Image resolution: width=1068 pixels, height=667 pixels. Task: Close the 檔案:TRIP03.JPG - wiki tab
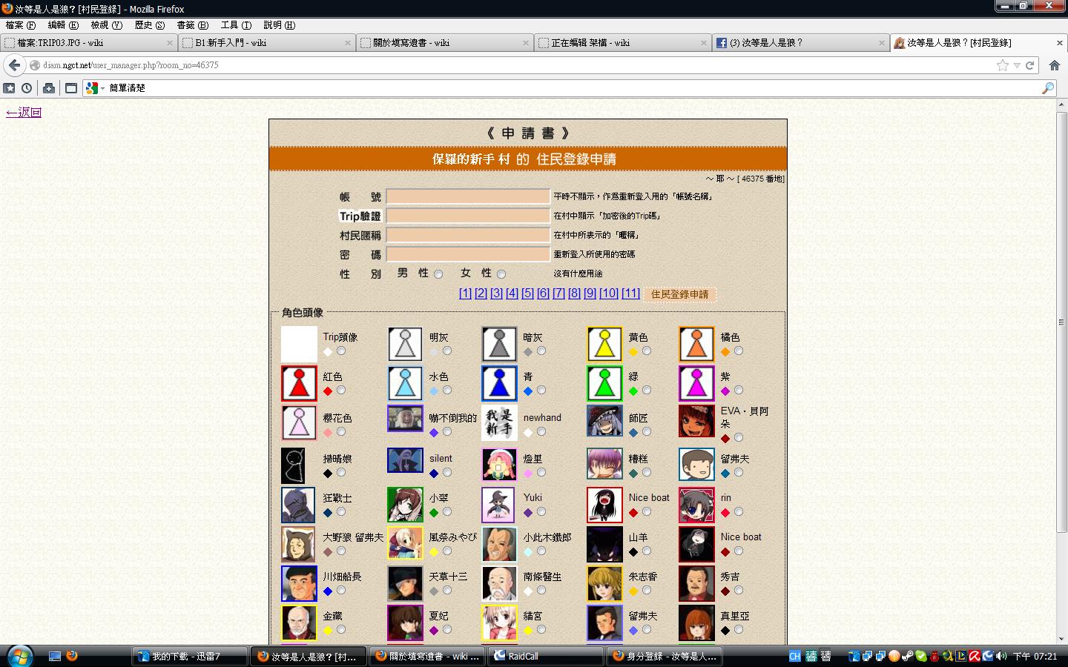pos(170,43)
